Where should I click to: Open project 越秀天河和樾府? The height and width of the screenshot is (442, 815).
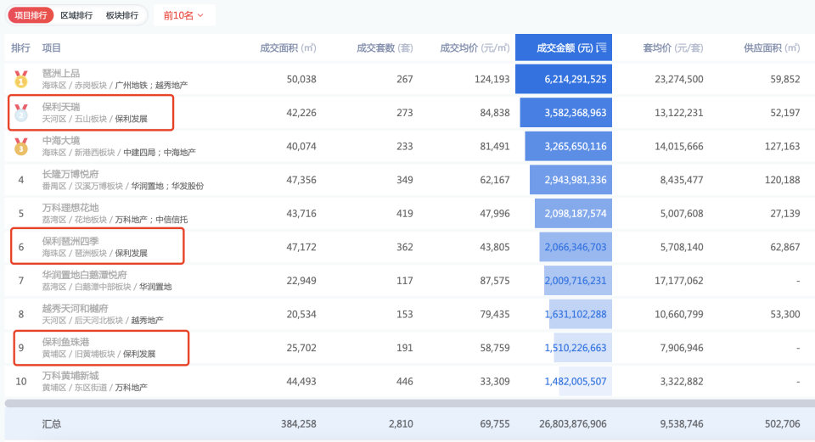click(x=75, y=309)
